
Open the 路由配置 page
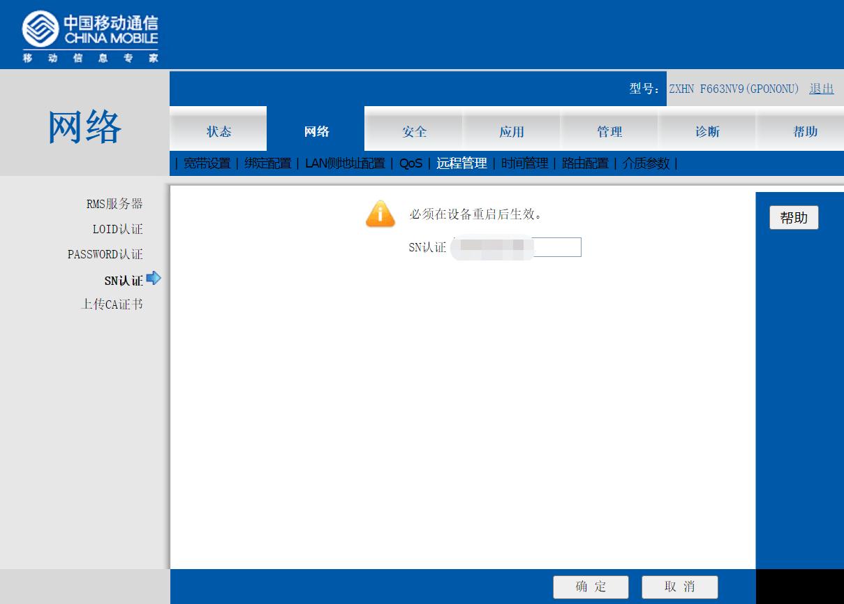point(587,164)
